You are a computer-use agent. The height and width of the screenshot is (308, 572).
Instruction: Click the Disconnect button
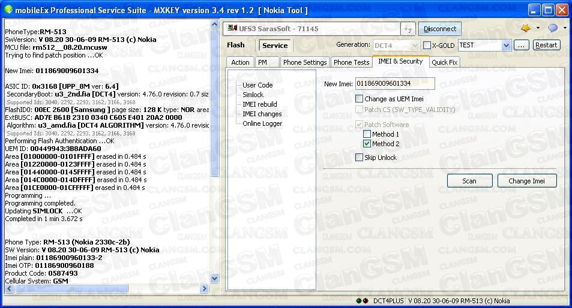[439, 29]
